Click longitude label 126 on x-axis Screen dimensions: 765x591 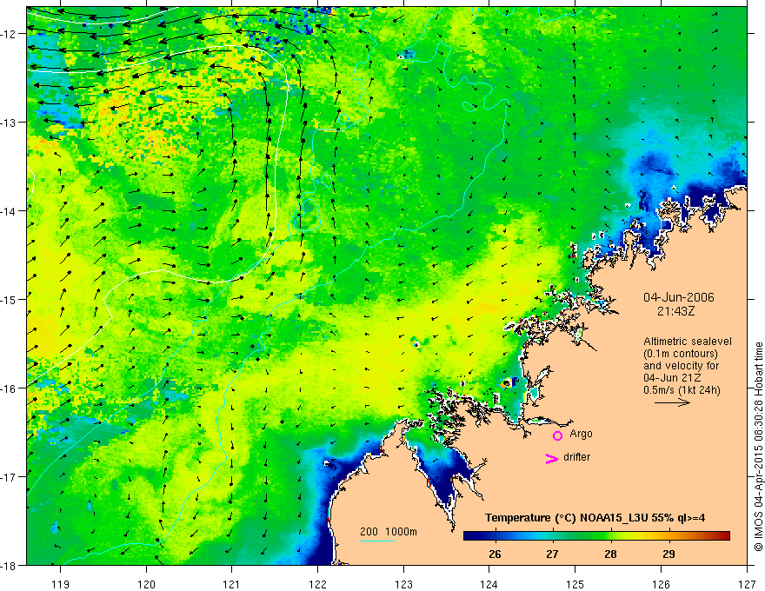pos(661,584)
